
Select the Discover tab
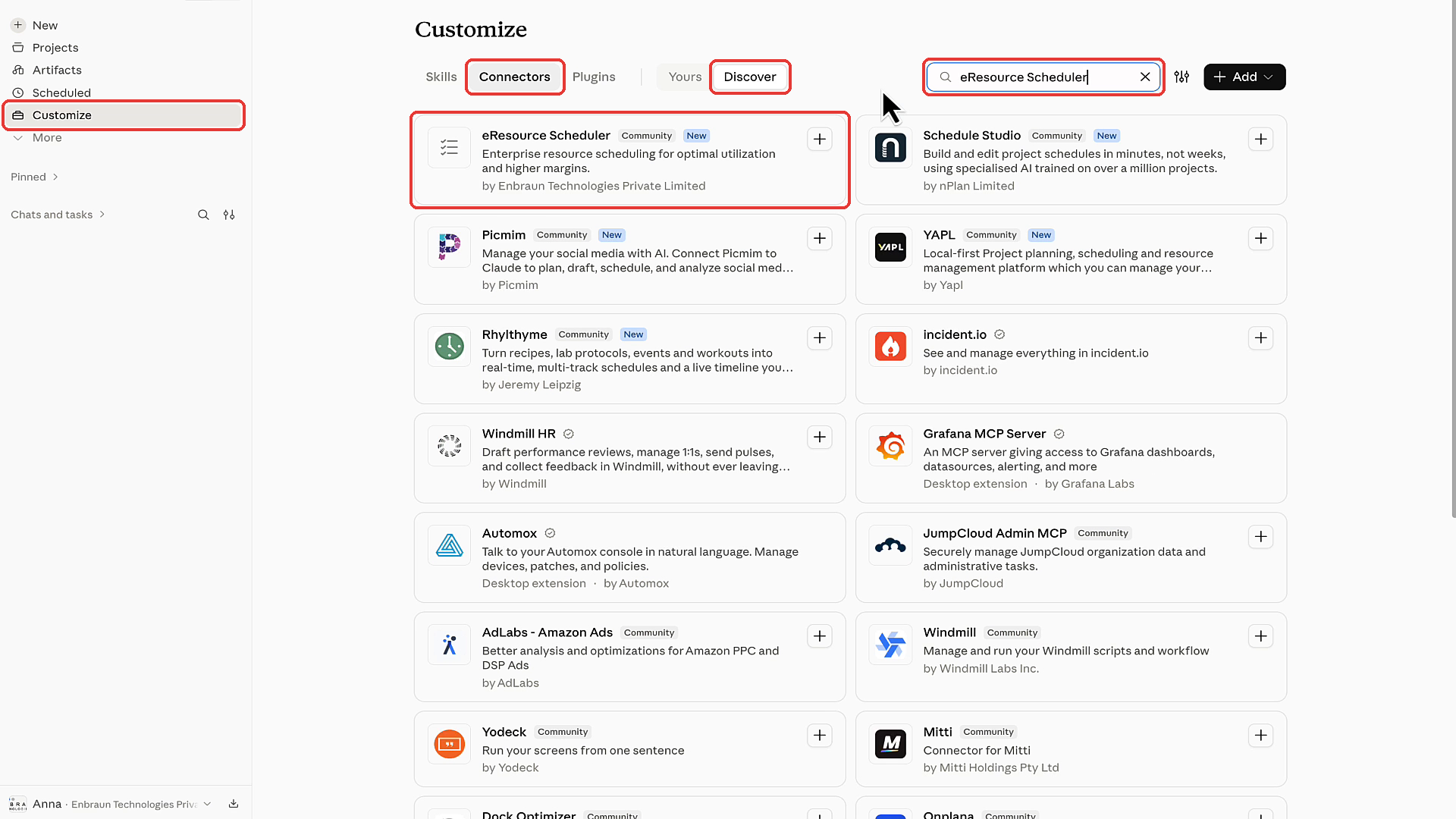tap(750, 77)
